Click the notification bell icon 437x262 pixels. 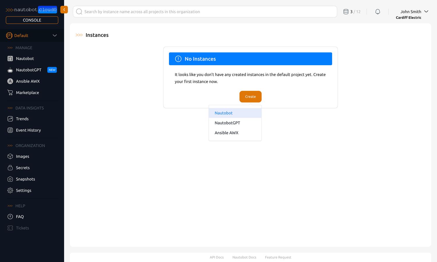click(378, 11)
